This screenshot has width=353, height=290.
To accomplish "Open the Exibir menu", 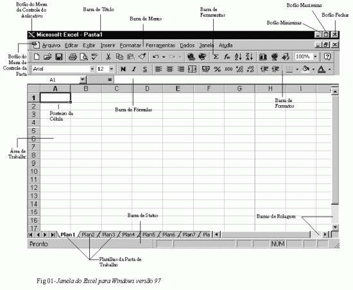I will coord(89,46).
